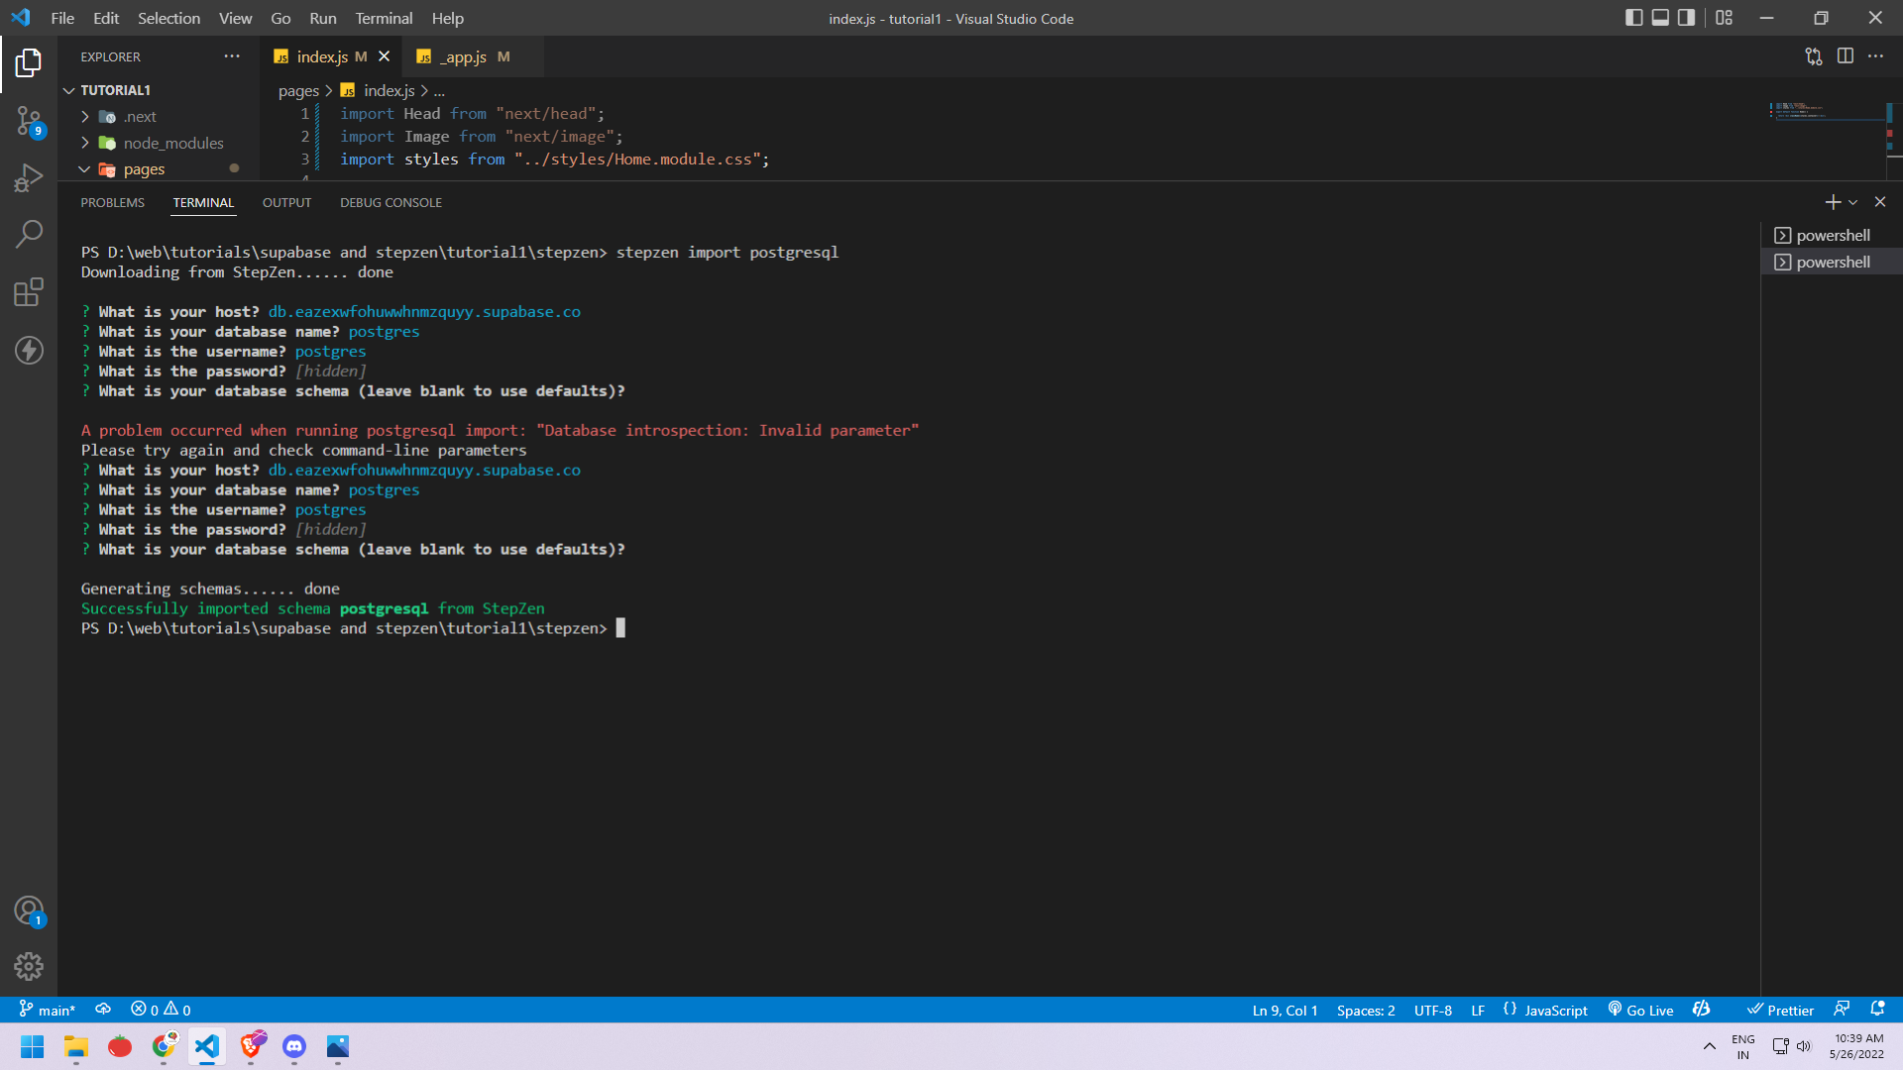Screen dimensions: 1903x1070
Task: Open the new terminal launch profile dropdown
Action: [1853, 202]
